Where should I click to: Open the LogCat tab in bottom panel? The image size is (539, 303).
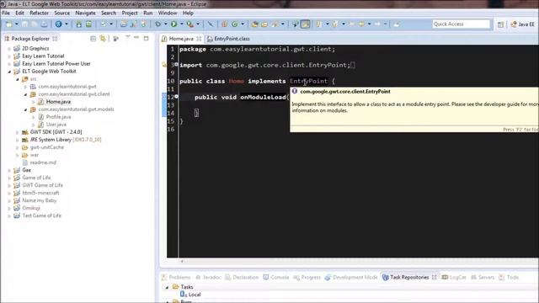click(457, 277)
